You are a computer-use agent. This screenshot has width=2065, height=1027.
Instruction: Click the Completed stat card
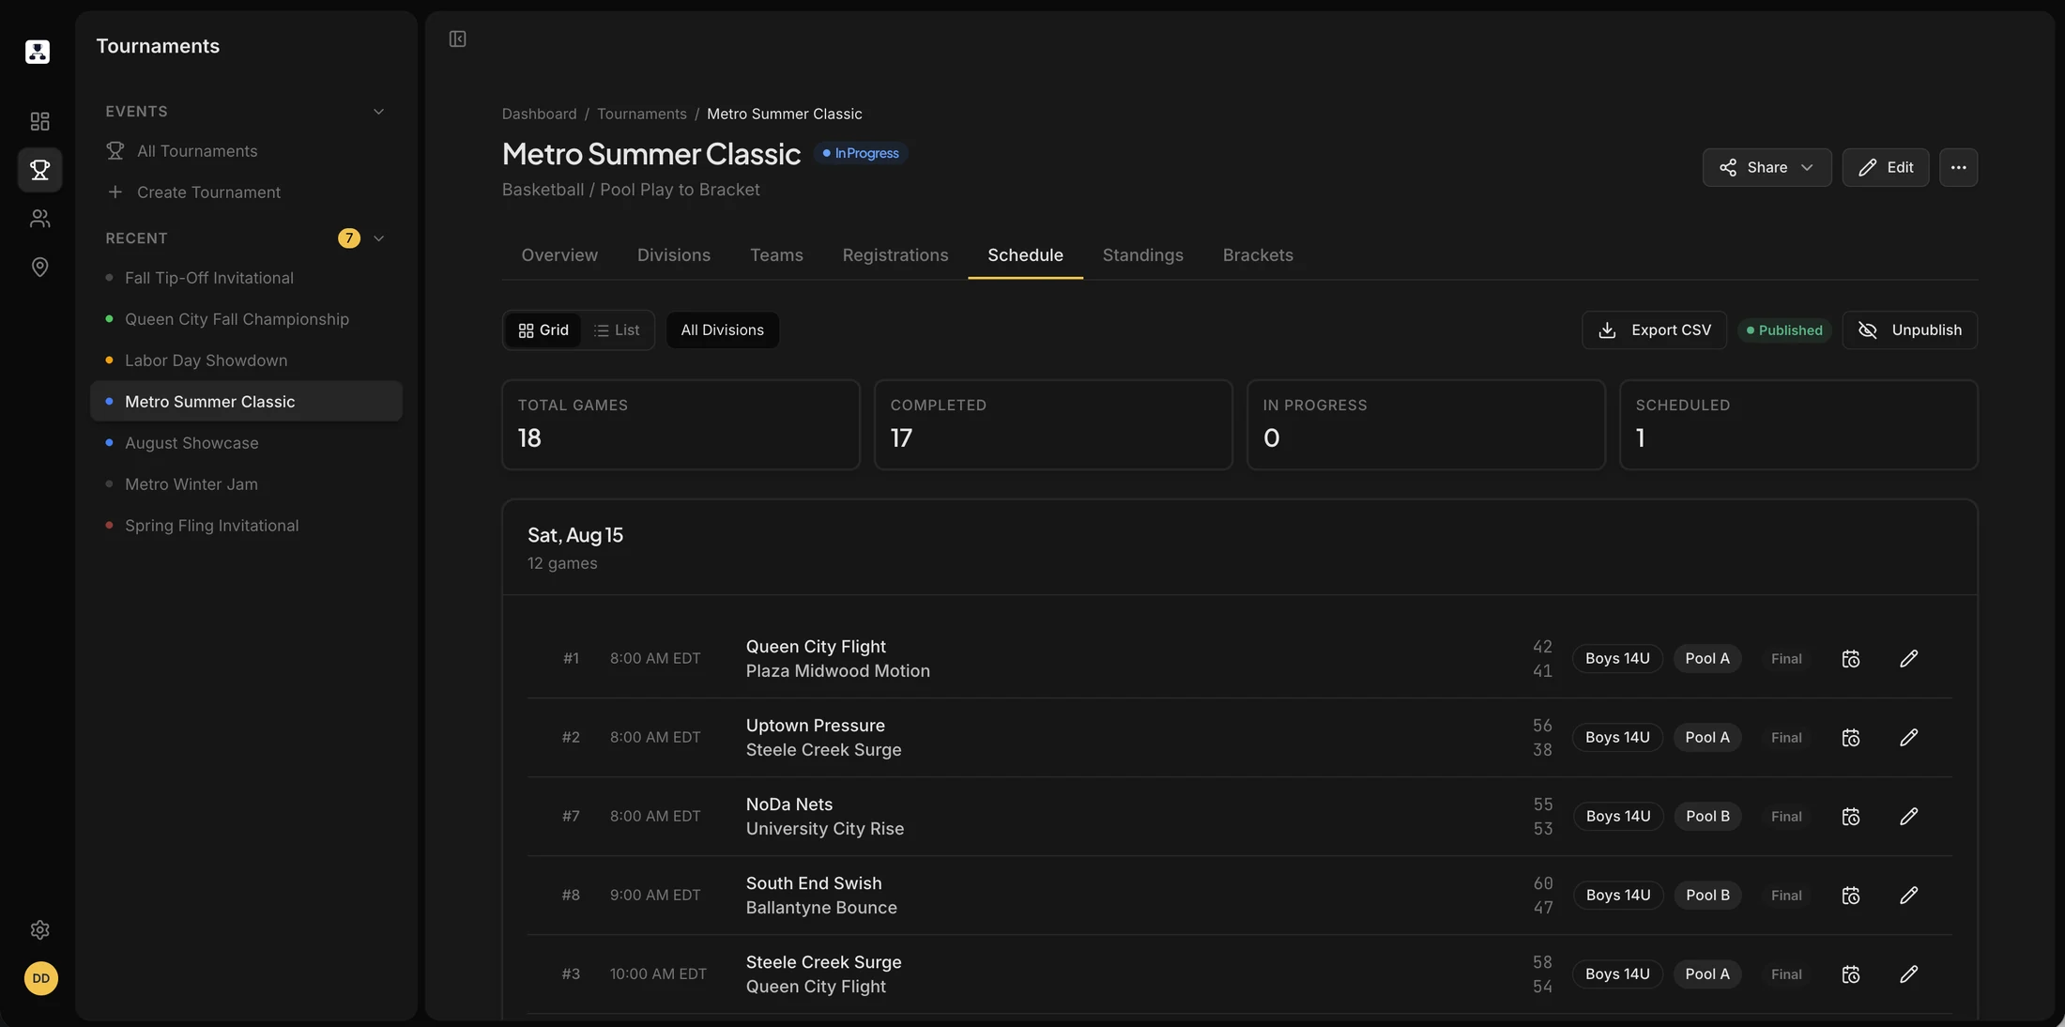point(1053,424)
